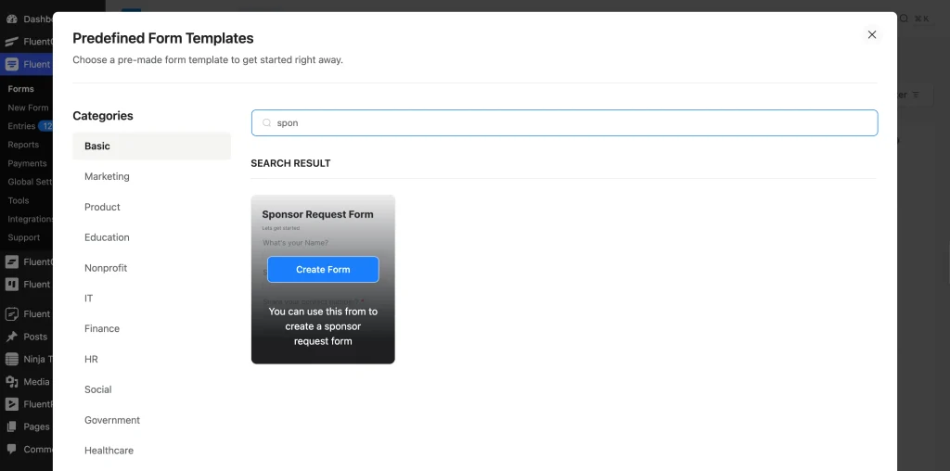Image resolution: width=950 pixels, height=471 pixels.
Task: Click the Posts pin icon in sidebar
Action: point(11,337)
